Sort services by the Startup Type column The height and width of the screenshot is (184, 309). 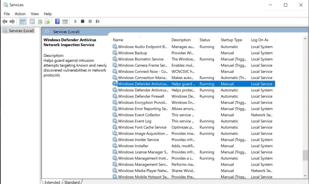[232, 40]
